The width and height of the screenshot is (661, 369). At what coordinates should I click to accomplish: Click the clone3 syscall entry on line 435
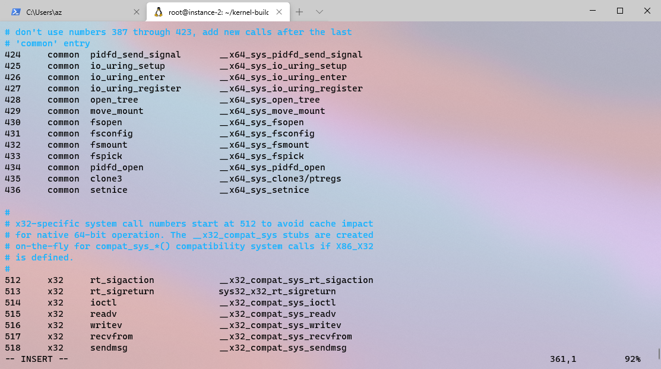[106, 179]
